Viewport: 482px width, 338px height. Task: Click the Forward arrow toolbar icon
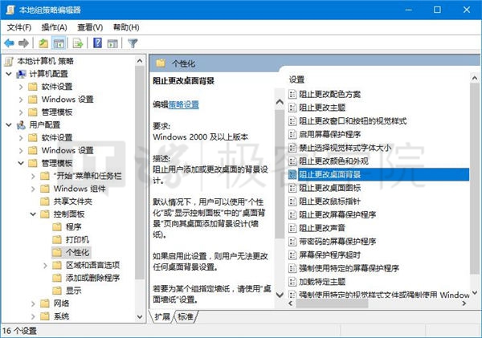(23, 43)
